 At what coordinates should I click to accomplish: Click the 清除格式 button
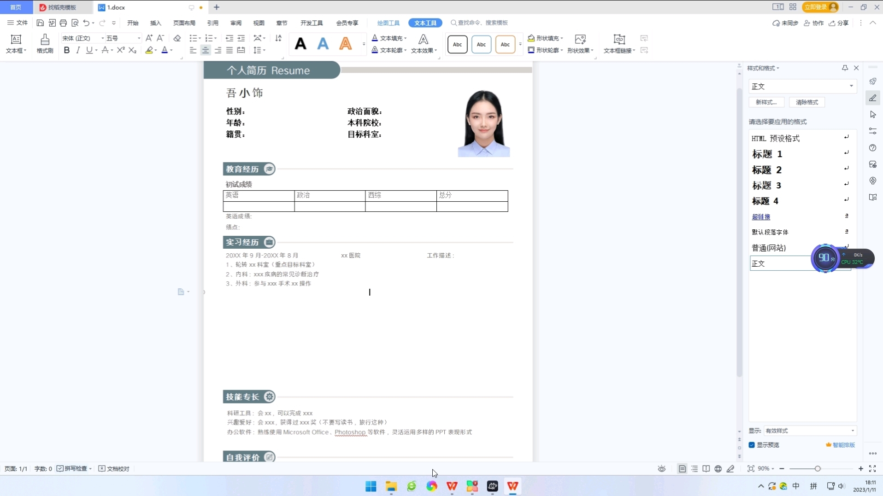point(807,102)
